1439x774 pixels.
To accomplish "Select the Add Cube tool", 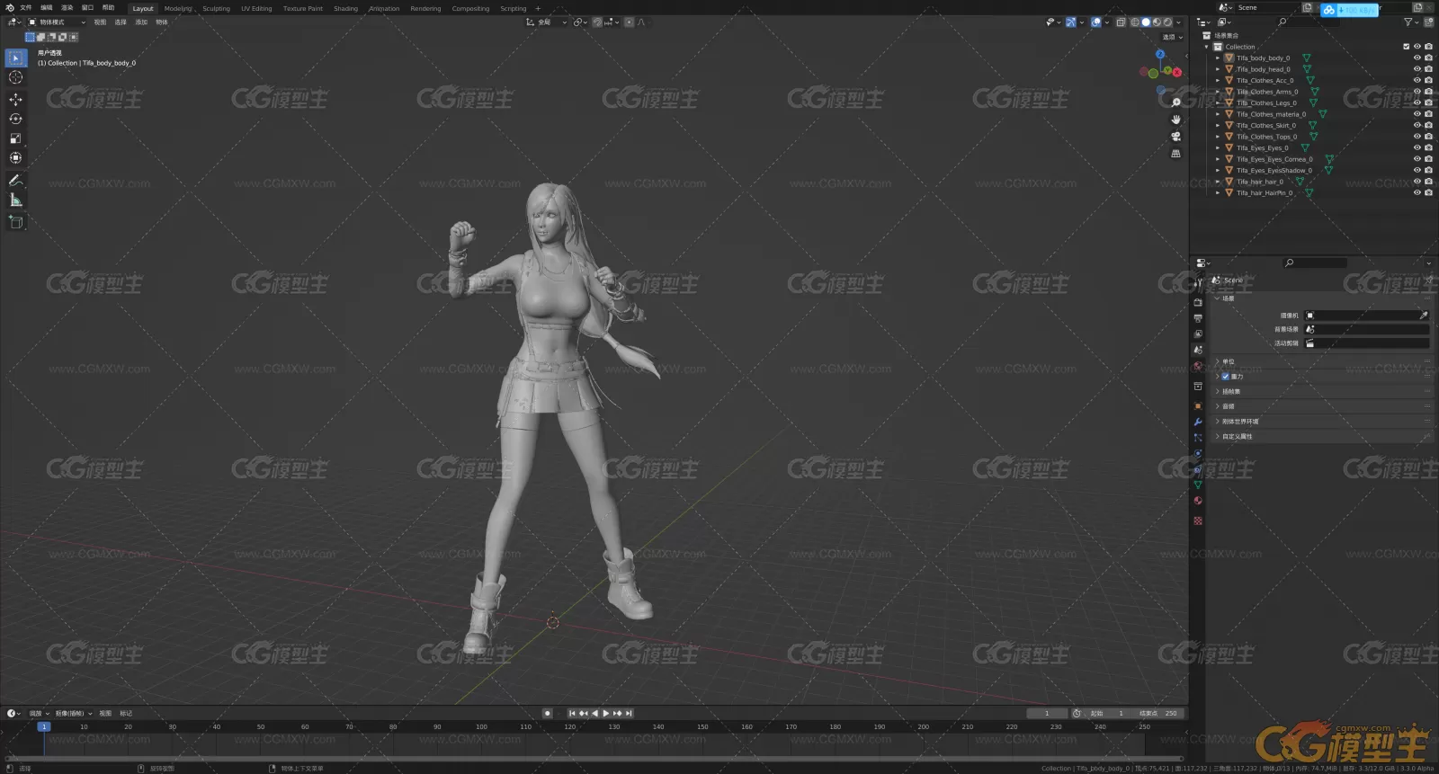I will tap(15, 221).
